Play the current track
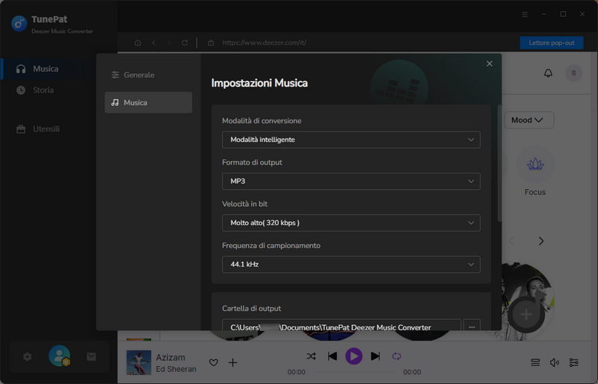The image size is (598, 384). (354, 356)
